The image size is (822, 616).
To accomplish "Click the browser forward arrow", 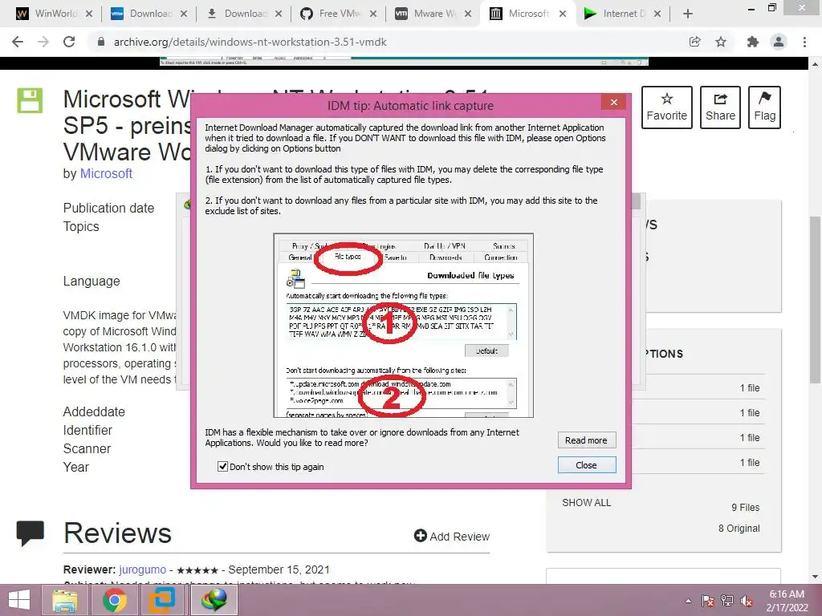I will coord(43,42).
